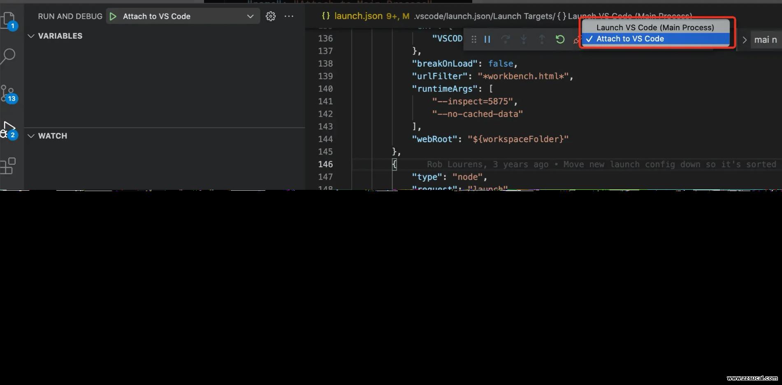782x385 pixels.
Task: Click the "*workbench.html*" string
Action: coord(523,76)
